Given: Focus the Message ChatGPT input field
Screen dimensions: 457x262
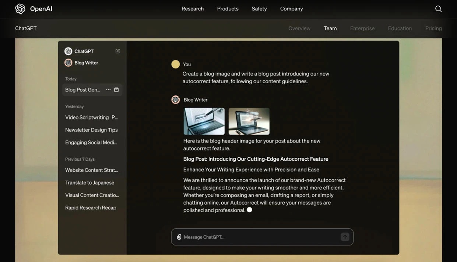Looking at the screenshot, I should coord(262,237).
